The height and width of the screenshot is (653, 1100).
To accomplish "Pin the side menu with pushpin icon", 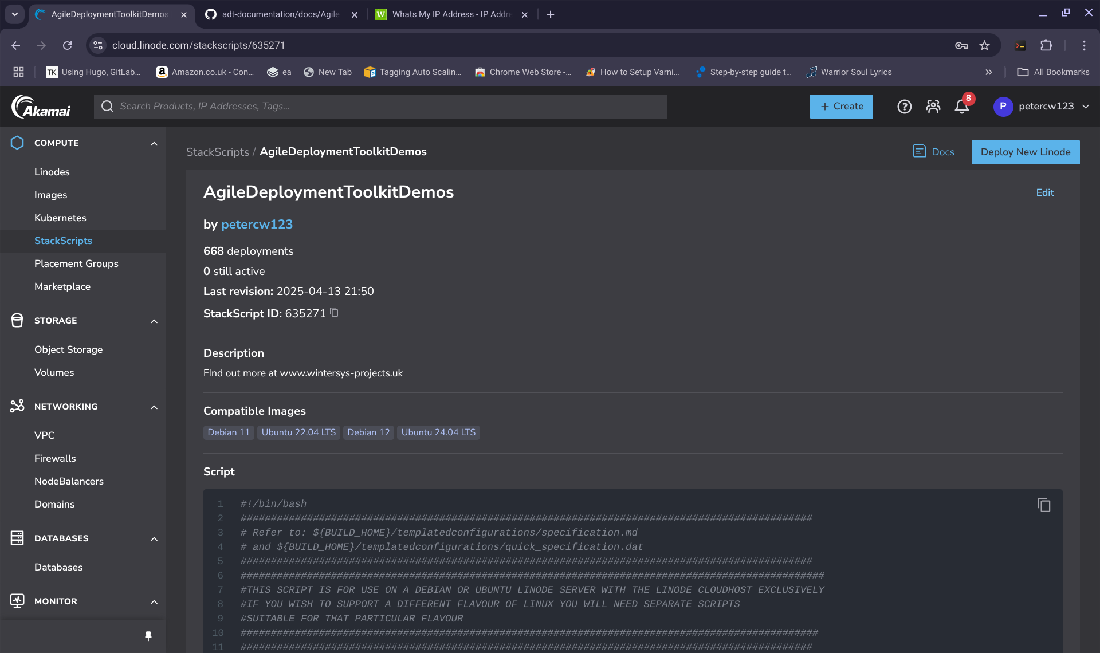I will tap(148, 636).
